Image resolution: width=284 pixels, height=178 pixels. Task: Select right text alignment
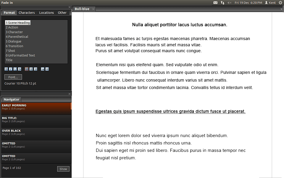(x=35, y=69)
